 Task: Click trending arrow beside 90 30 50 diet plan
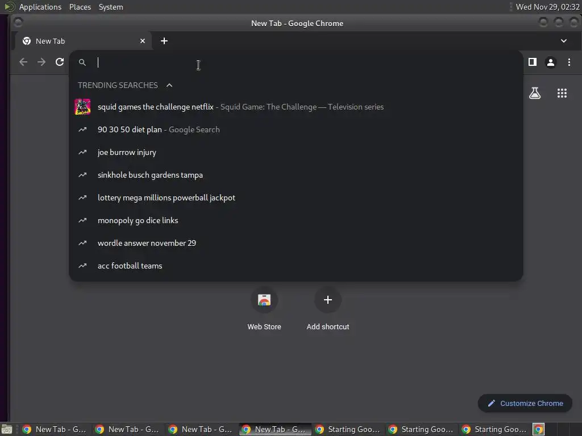82,129
